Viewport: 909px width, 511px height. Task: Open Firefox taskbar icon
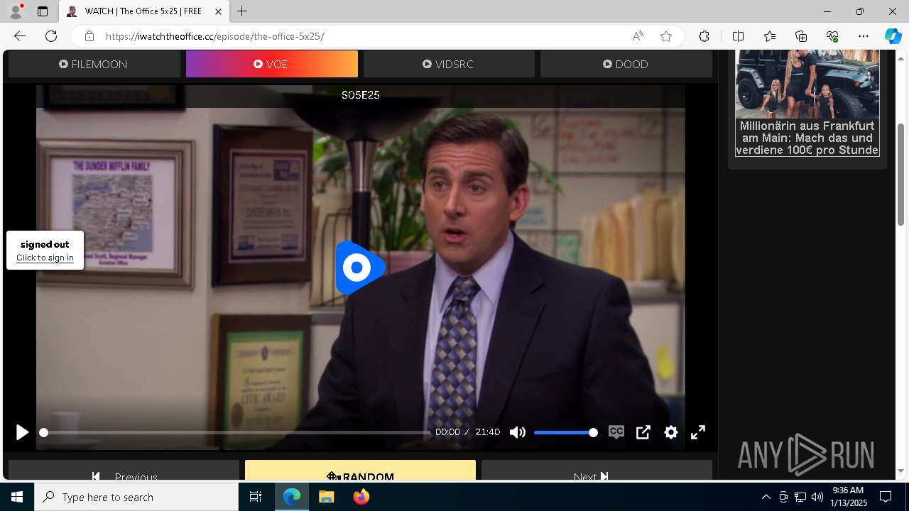click(361, 497)
